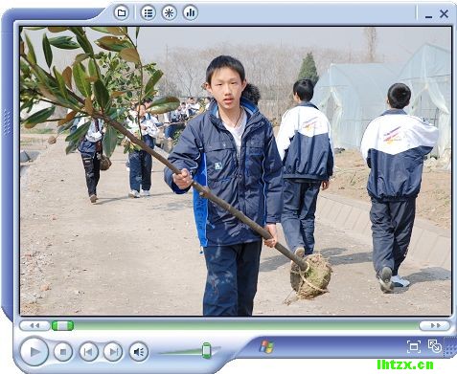Mute the sound with the speaker button
457x374 pixels.
coord(139,352)
